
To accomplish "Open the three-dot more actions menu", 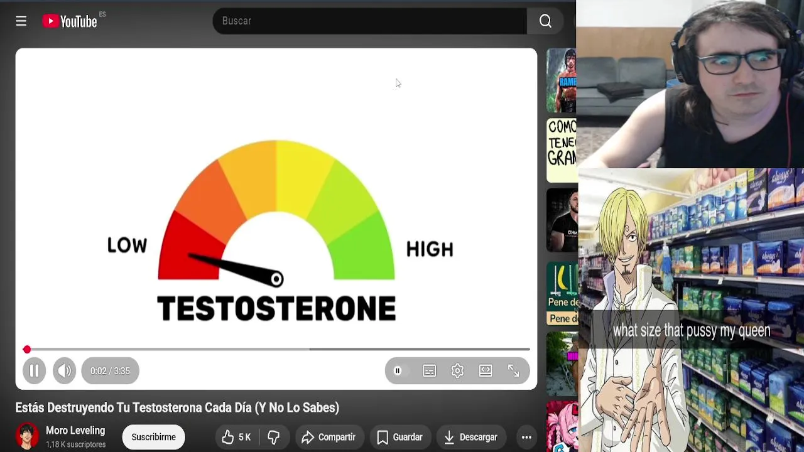I will tap(526, 437).
